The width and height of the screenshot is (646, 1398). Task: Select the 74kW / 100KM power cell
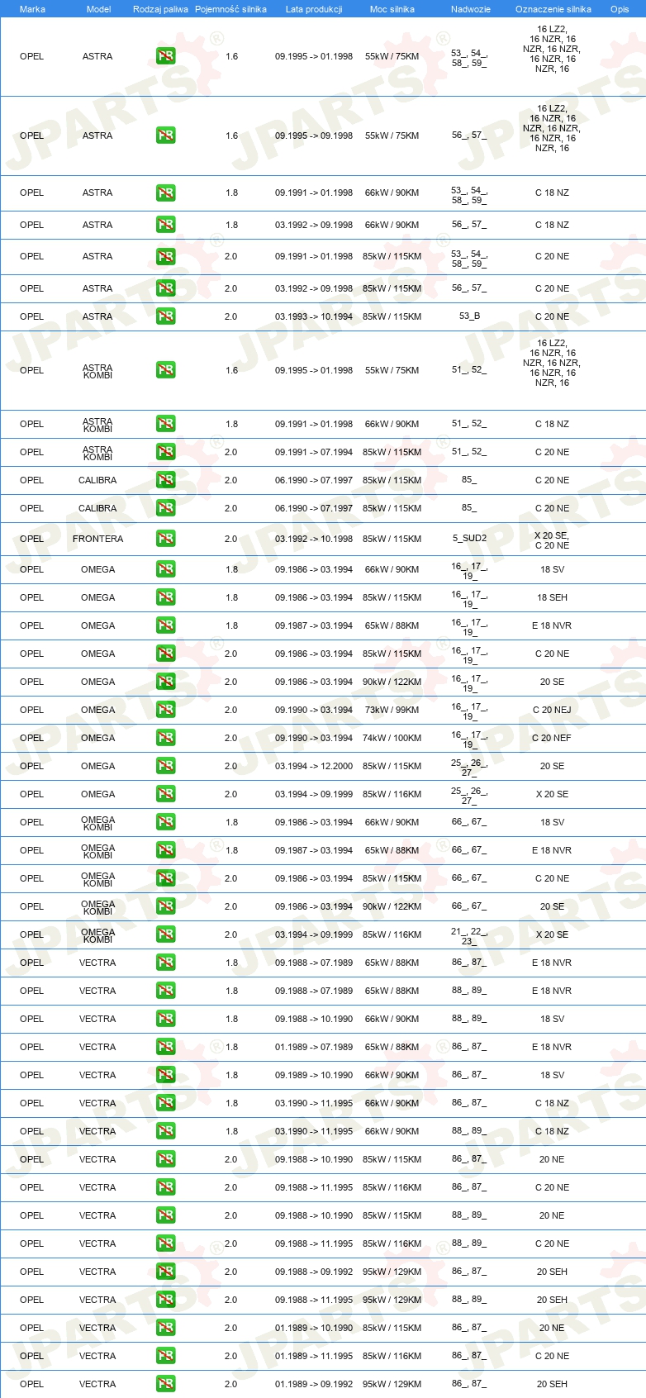(392, 738)
